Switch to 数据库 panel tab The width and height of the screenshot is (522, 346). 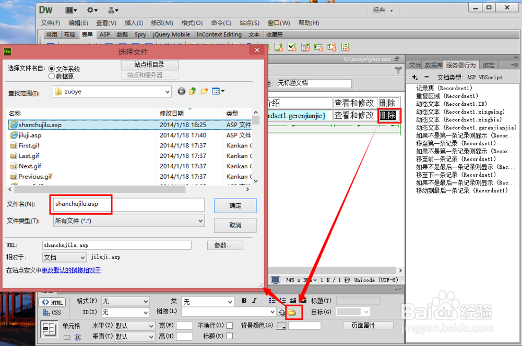coord(433,65)
